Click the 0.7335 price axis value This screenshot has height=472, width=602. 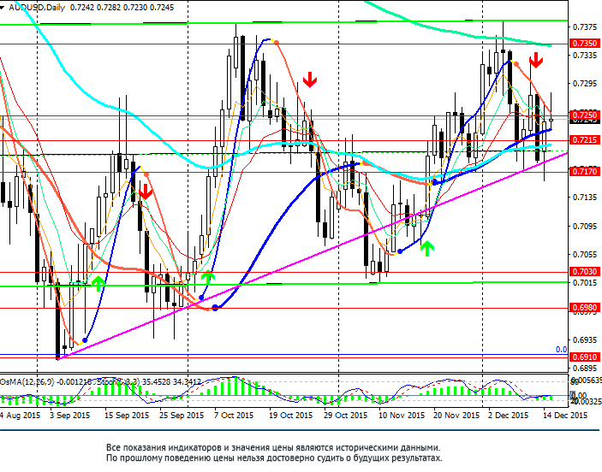585,56
